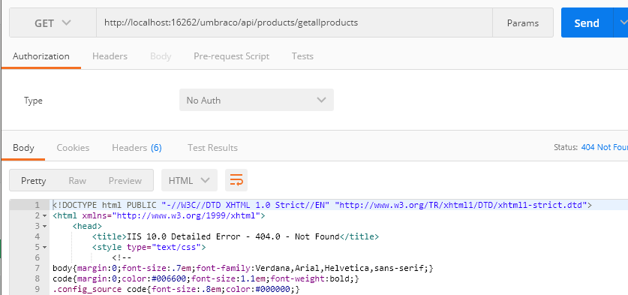Viewport: 628px width, 295px height.
Task: Open the response Headers (6) tab
Action: coord(137,148)
